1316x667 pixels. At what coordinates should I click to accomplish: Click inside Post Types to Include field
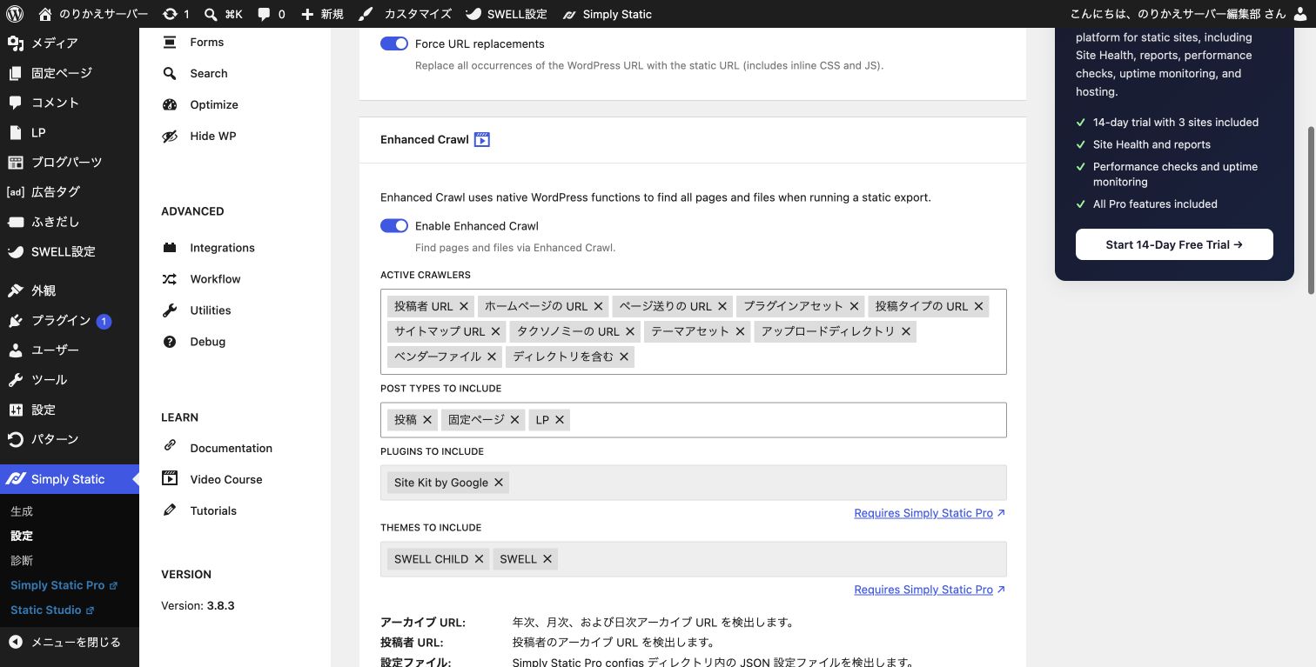694,420
